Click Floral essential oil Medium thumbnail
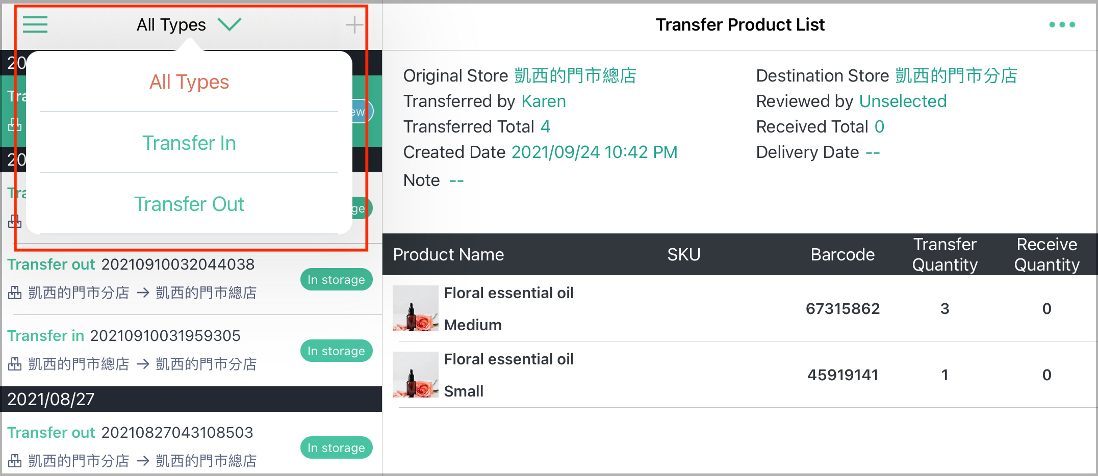The width and height of the screenshot is (1098, 476). click(415, 308)
